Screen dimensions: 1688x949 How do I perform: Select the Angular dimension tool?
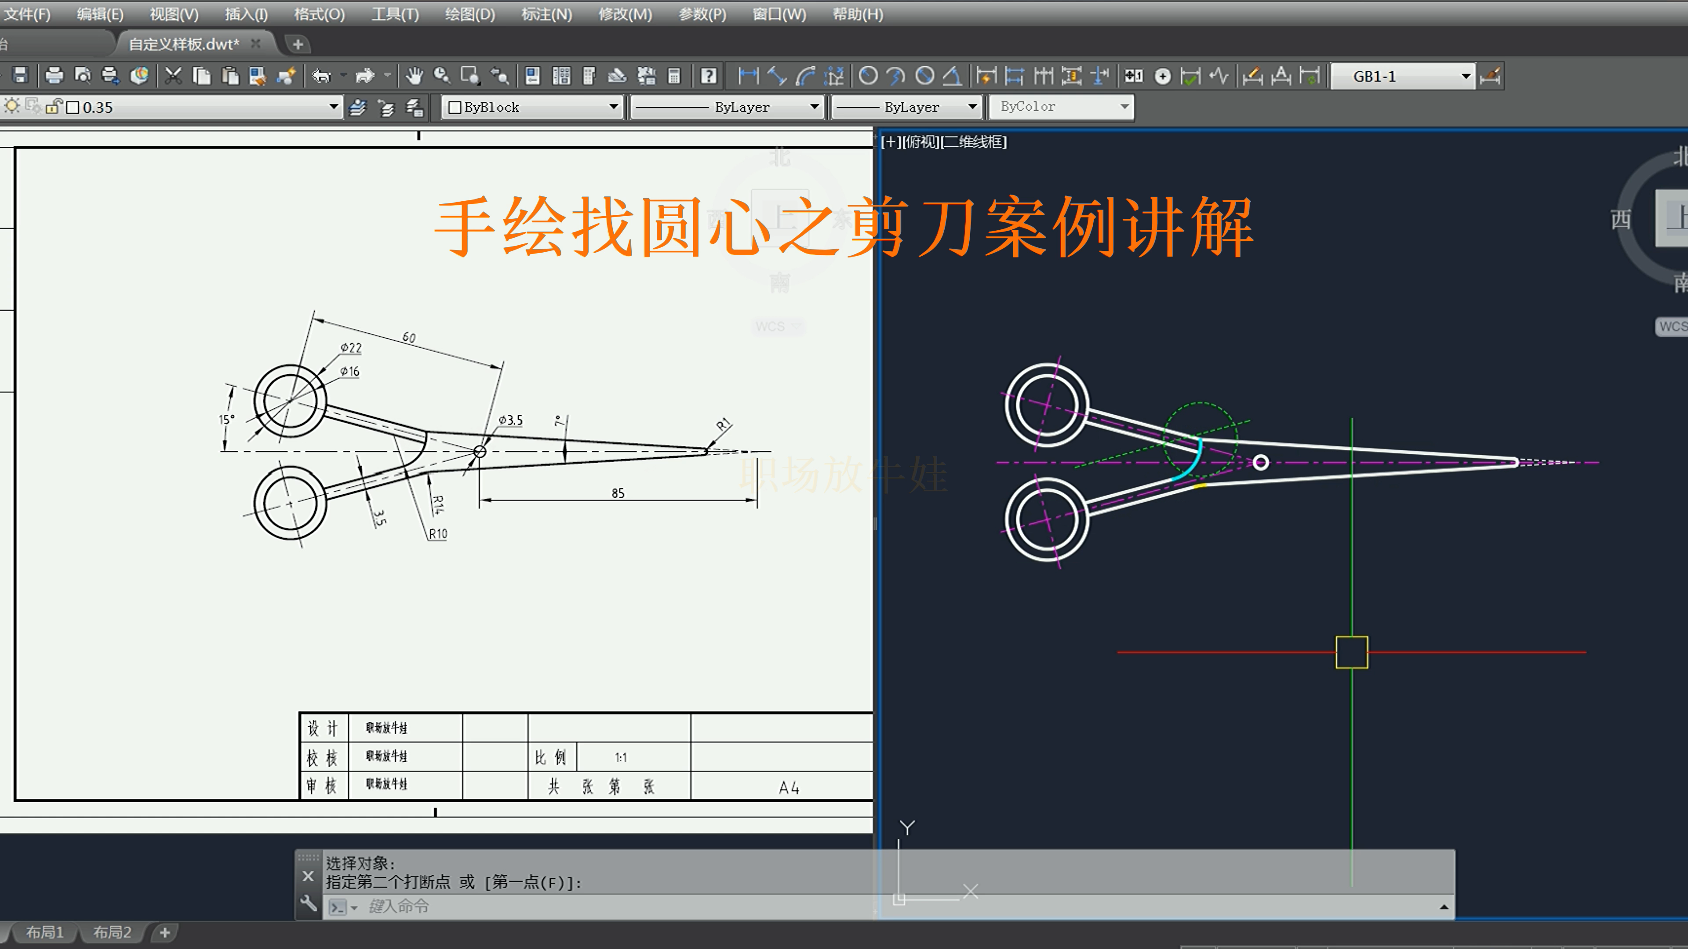click(x=952, y=76)
